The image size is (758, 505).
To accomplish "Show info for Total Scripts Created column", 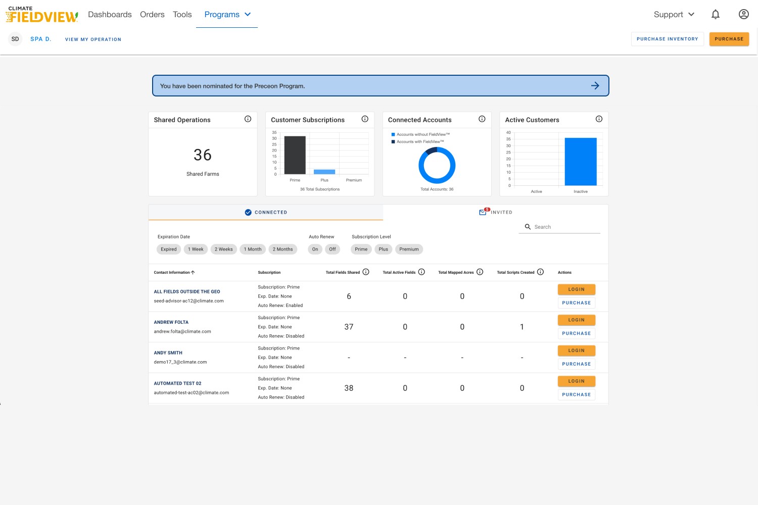I will pos(540,272).
